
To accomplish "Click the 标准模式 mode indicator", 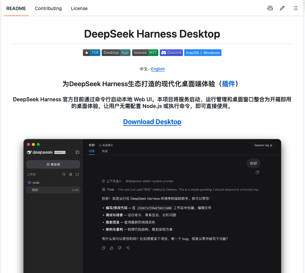I will pos(106,145).
